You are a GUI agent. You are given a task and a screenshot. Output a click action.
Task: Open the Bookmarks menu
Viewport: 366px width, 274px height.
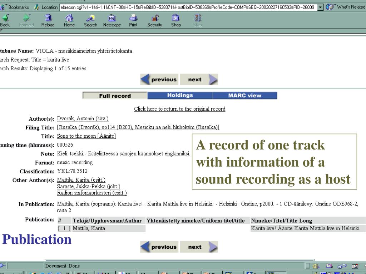(15, 7)
